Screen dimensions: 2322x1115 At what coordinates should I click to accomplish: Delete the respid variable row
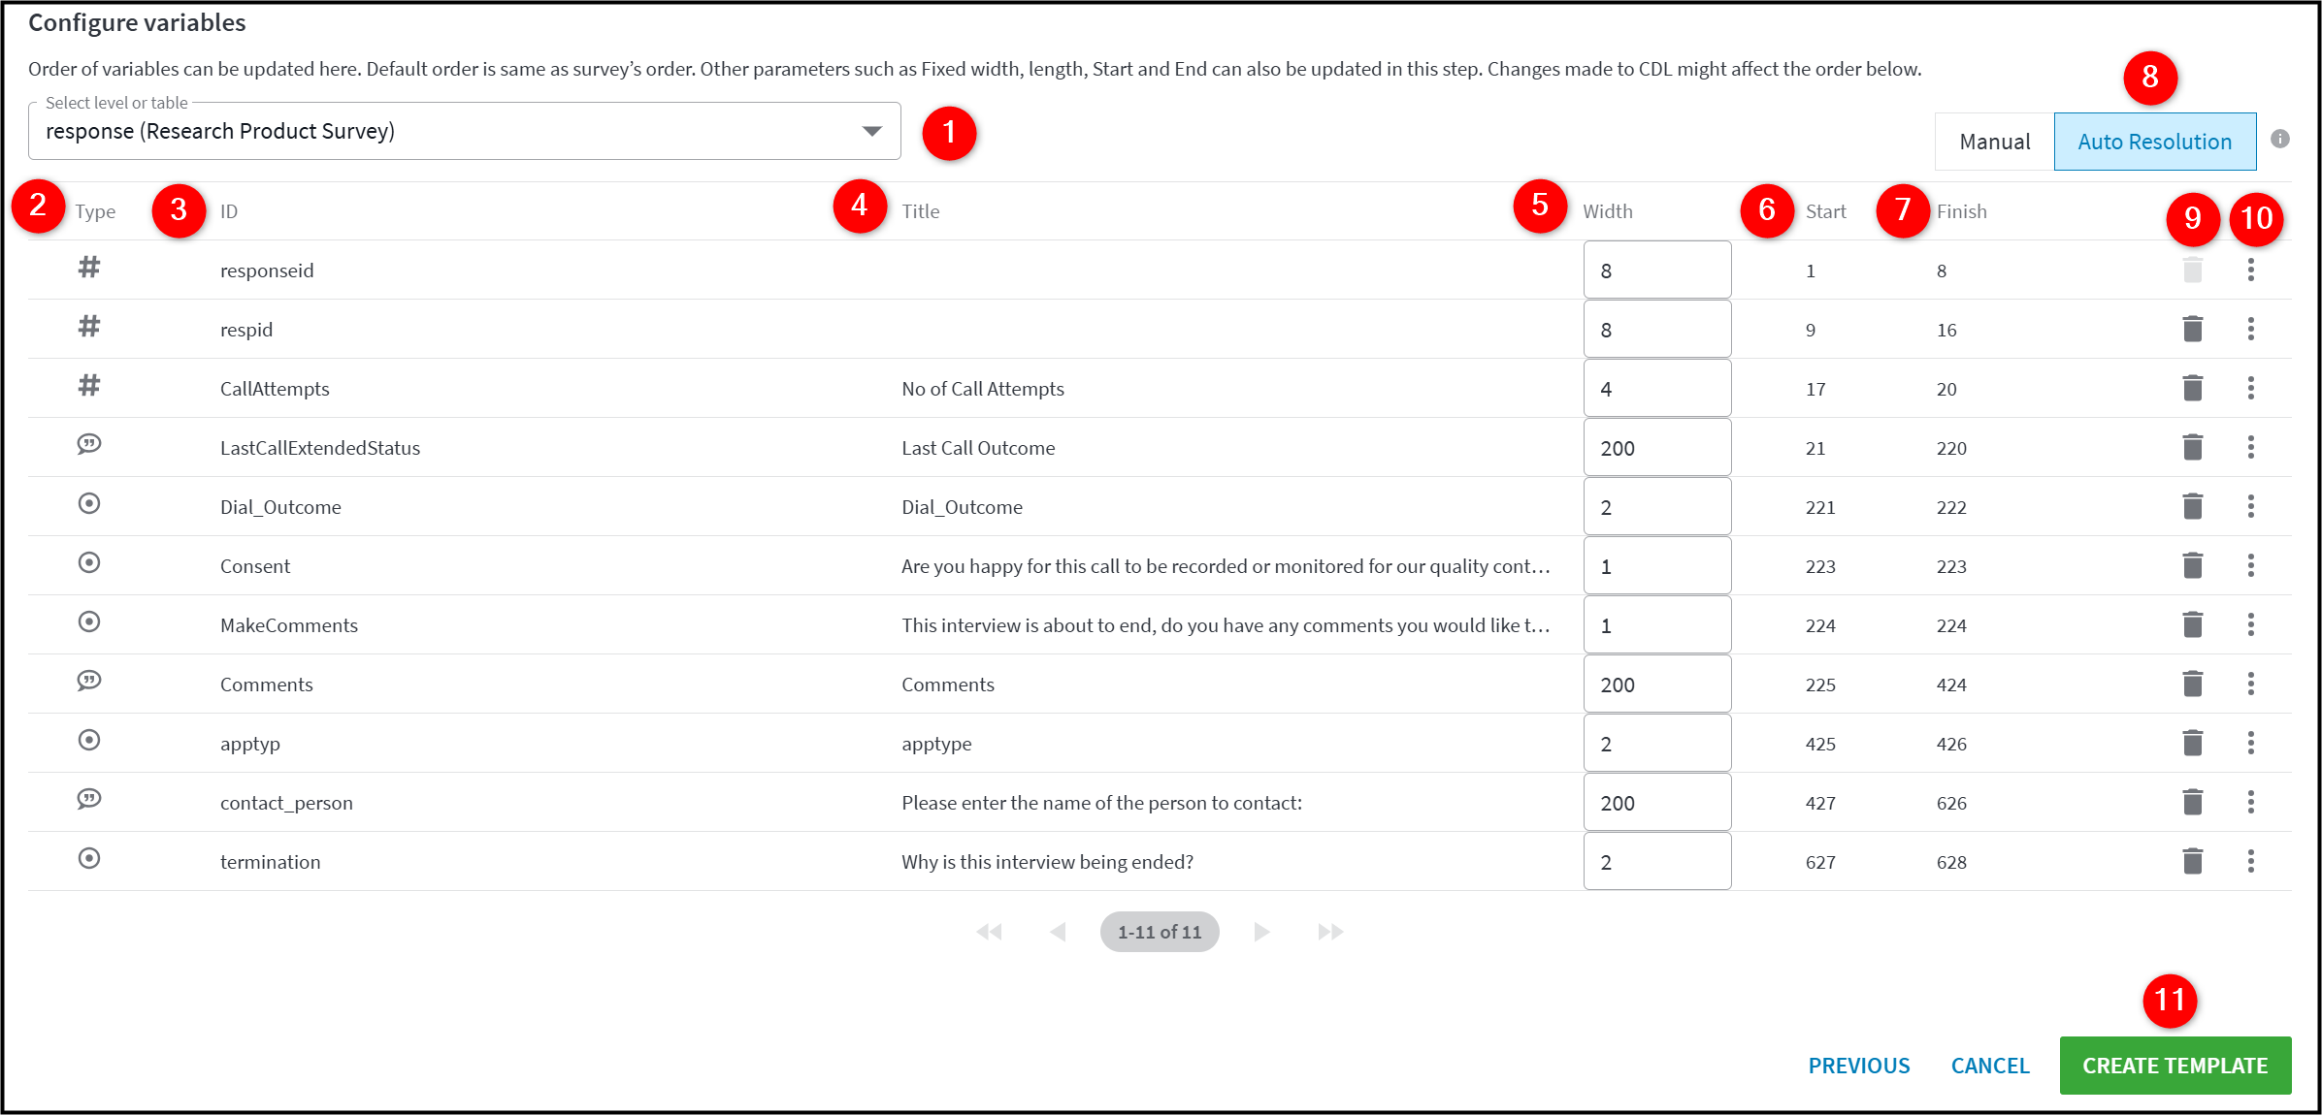point(2192,329)
